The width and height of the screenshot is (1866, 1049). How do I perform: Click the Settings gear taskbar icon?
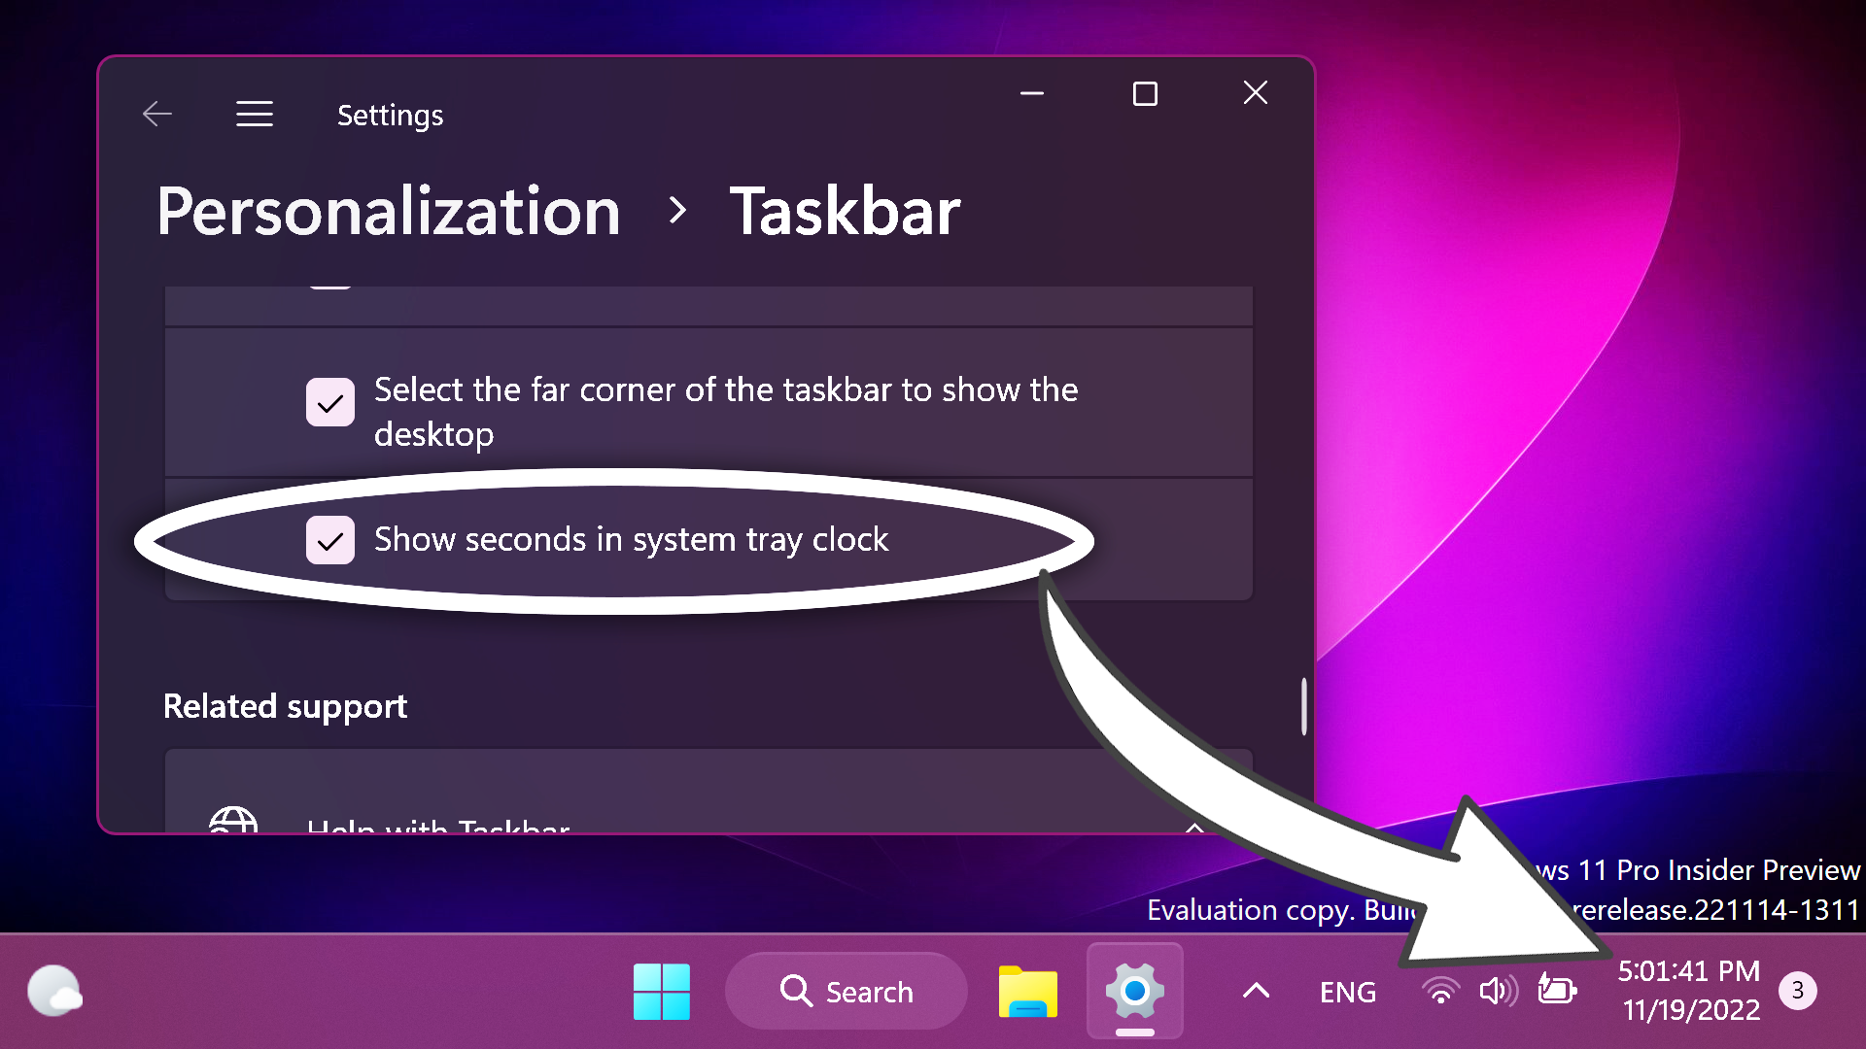coord(1135,992)
